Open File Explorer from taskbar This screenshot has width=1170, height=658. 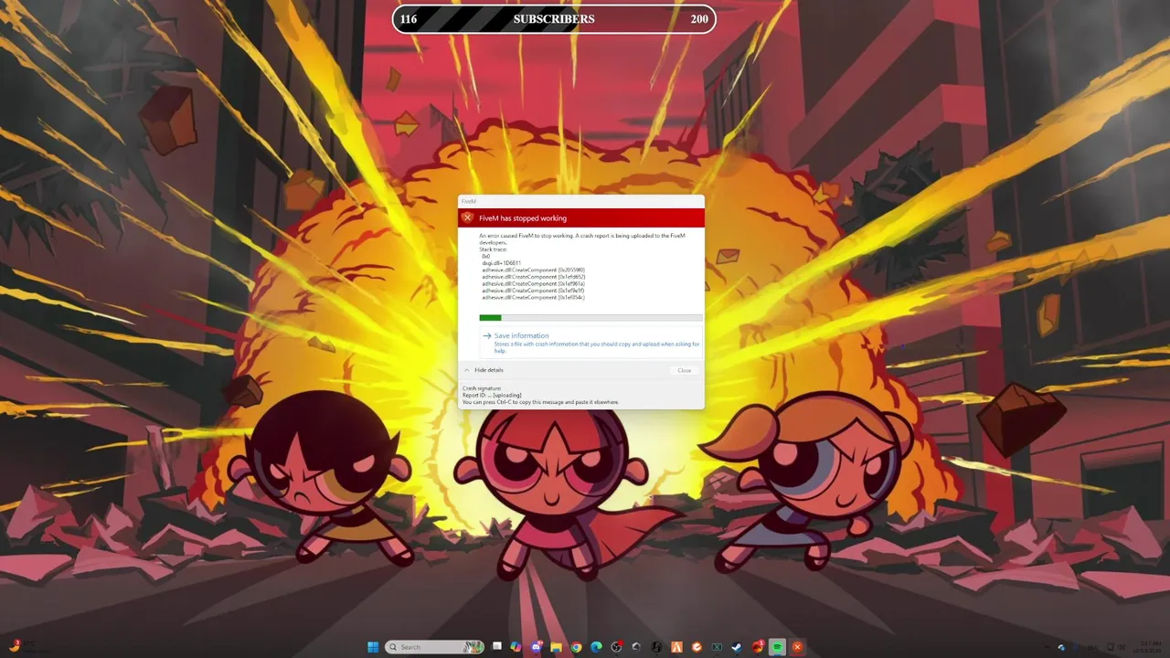(556, 647)
